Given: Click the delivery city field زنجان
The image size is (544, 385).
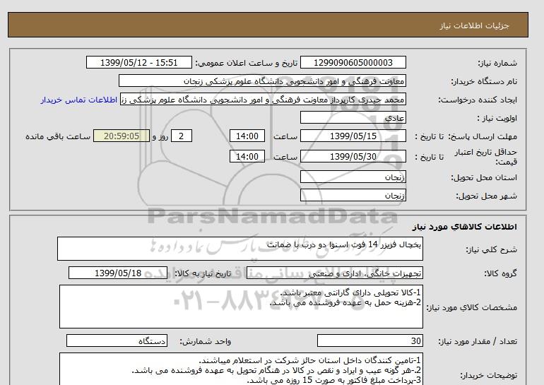Looking at the screenshot, I should (x=353, y=195).
